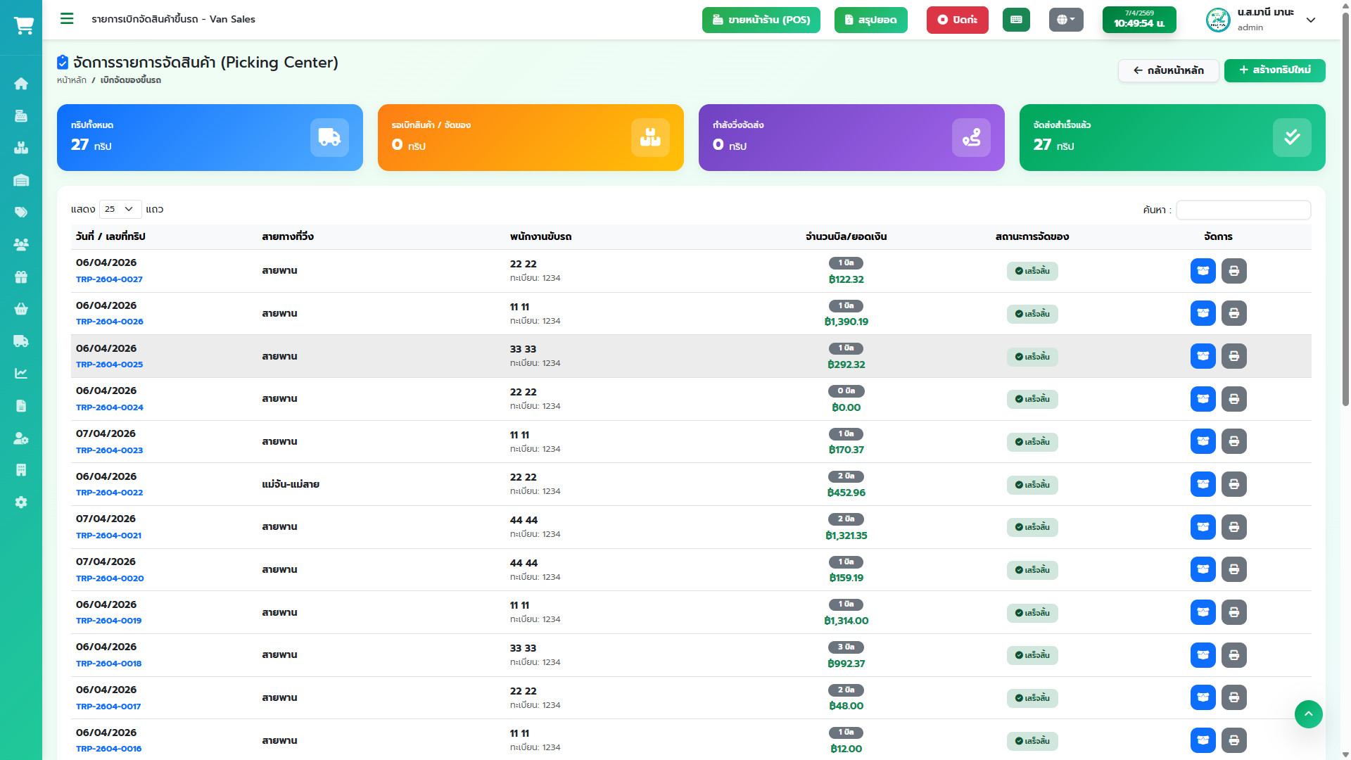Click the home icon in sidebar
This screenshot has width=1351, height=760.
pyautogui.click(x=21, y=84)
